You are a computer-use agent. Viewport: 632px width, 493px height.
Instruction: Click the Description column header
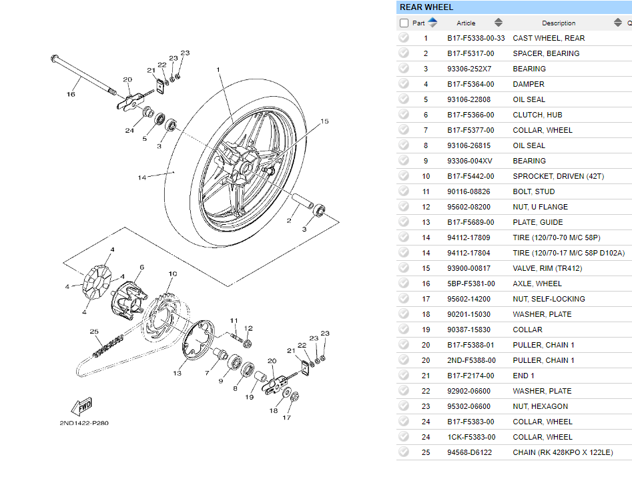(x=559, y=23)
